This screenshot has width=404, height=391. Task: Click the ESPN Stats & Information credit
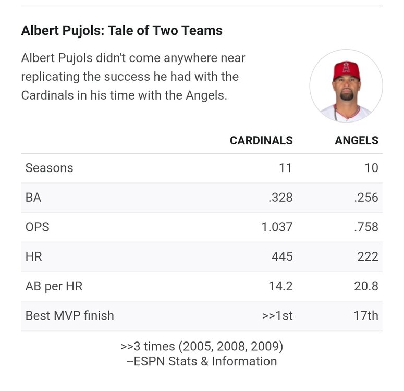[x=202, y=361]
